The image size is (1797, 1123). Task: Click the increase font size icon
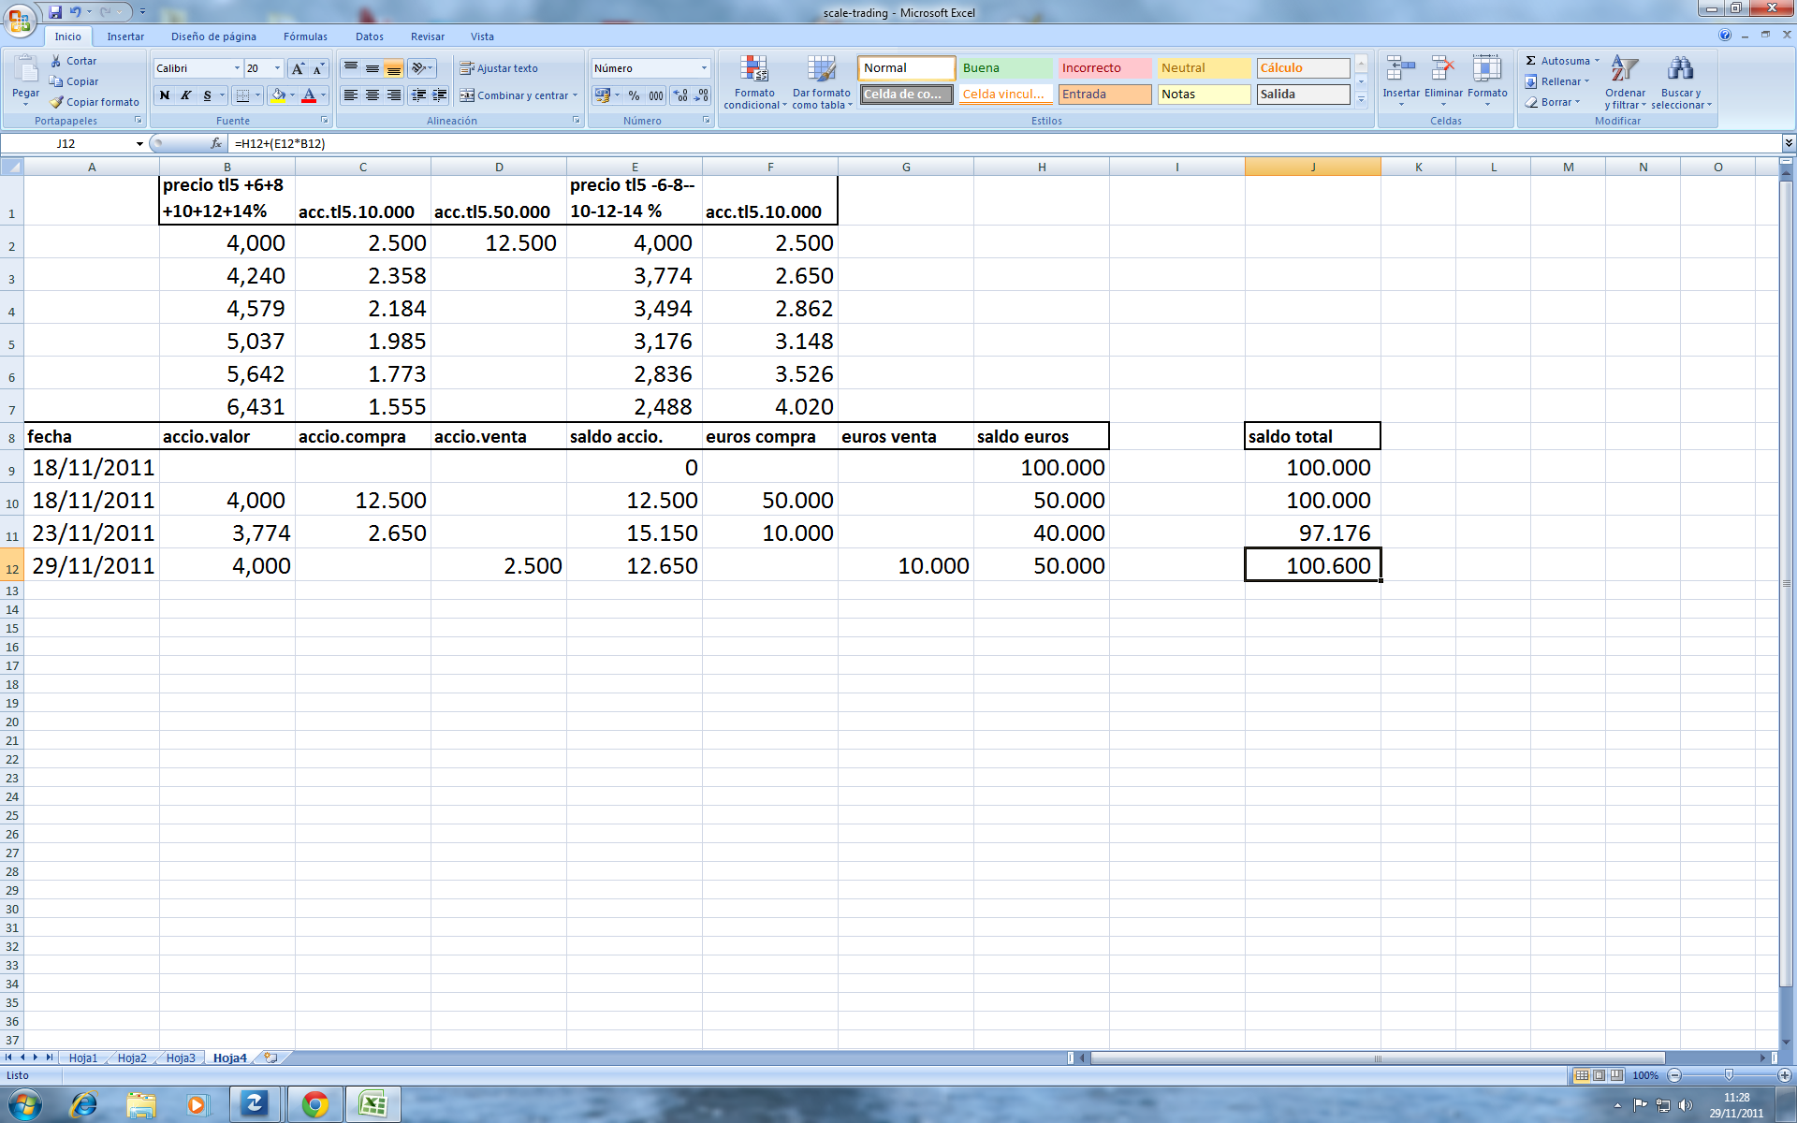[x=298, y=68]
